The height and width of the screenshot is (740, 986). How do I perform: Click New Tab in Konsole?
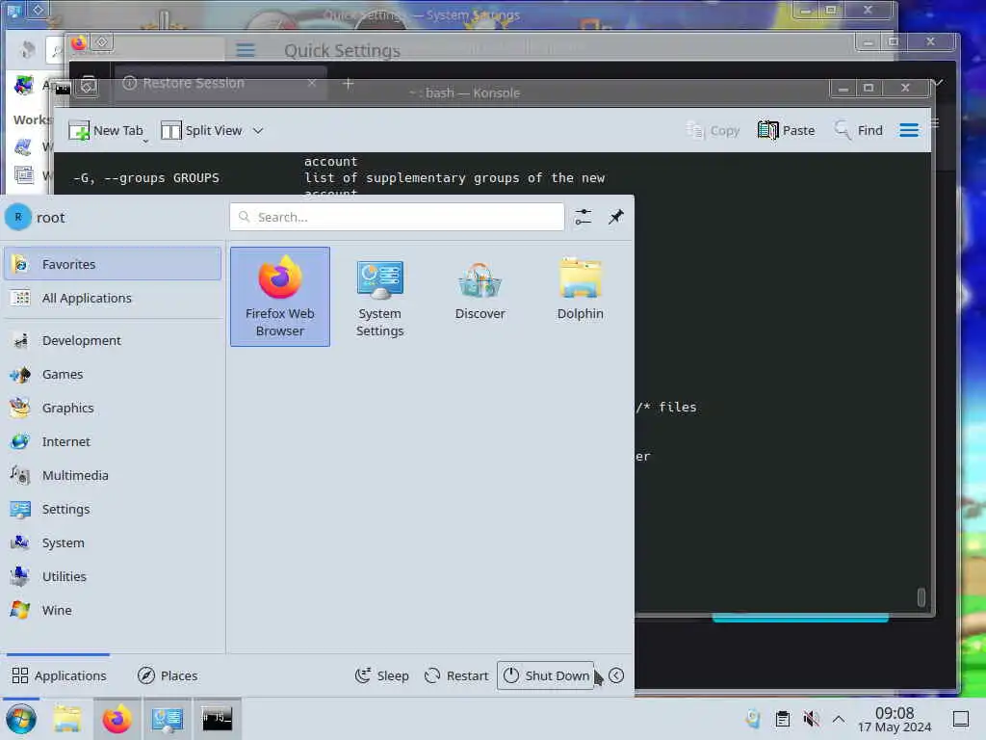click(106, 131)
